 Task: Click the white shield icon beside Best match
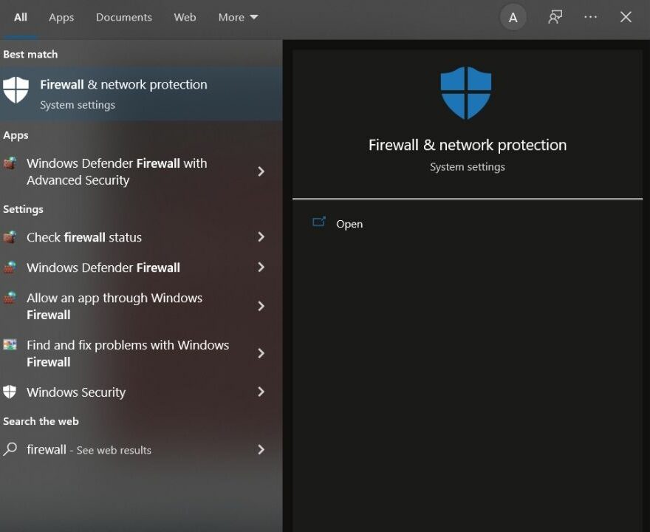point(16,90)
